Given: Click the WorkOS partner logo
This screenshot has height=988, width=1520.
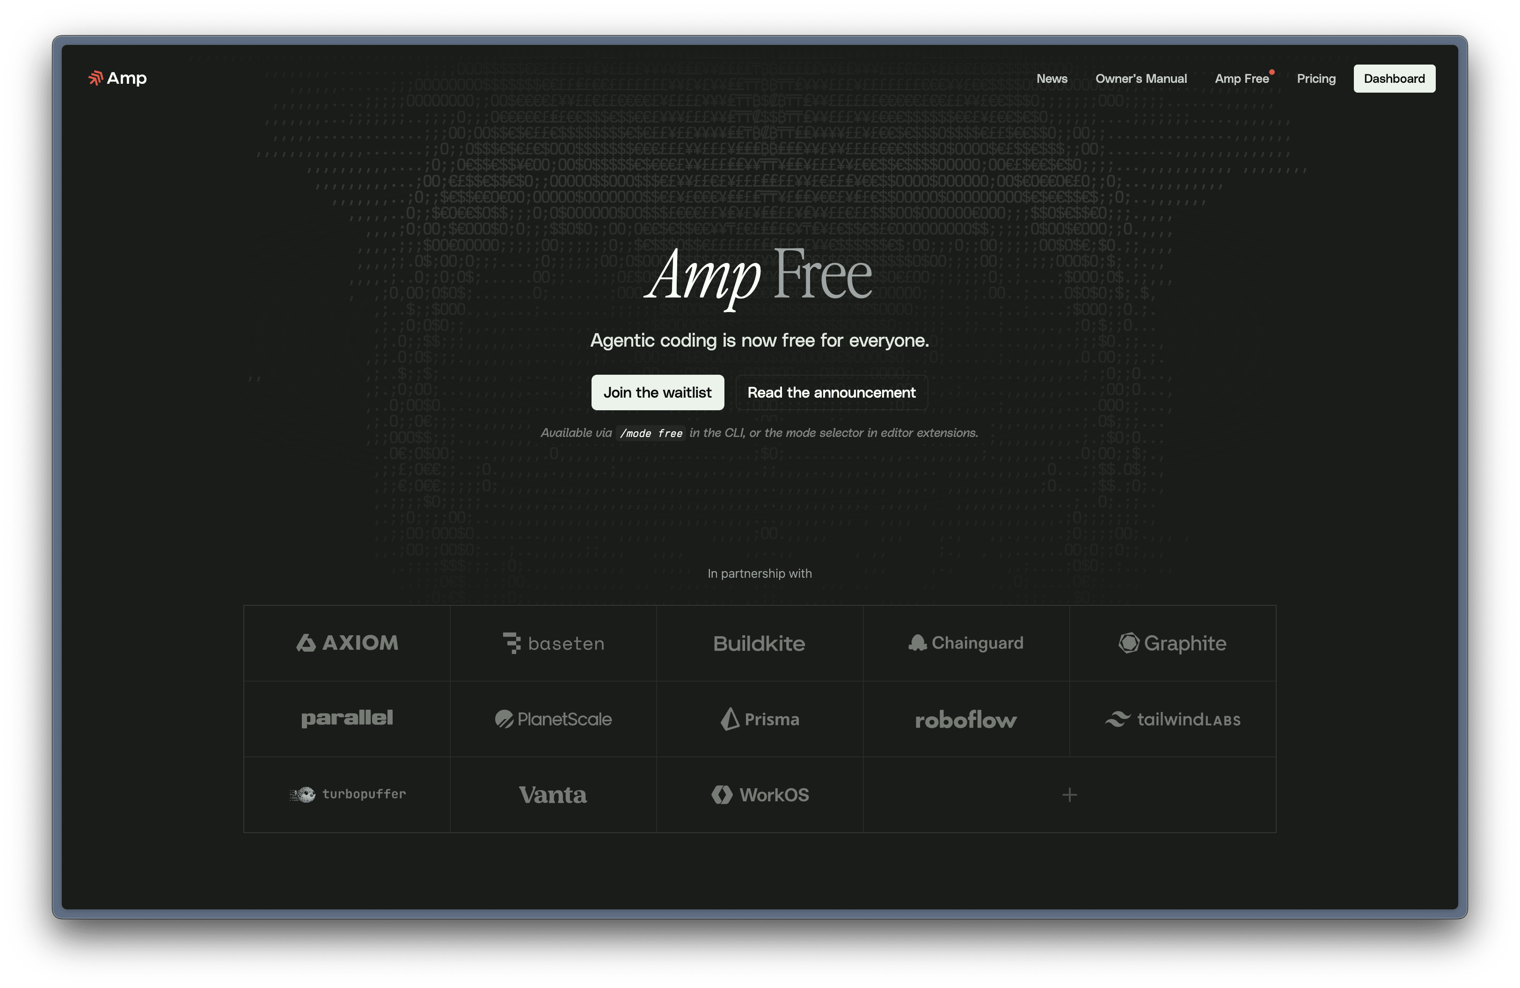Looking at the screenshot, I should tap(760, 795).
